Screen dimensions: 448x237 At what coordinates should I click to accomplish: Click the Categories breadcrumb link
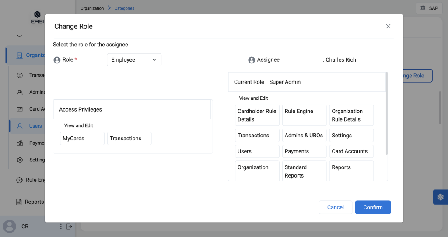124,8
